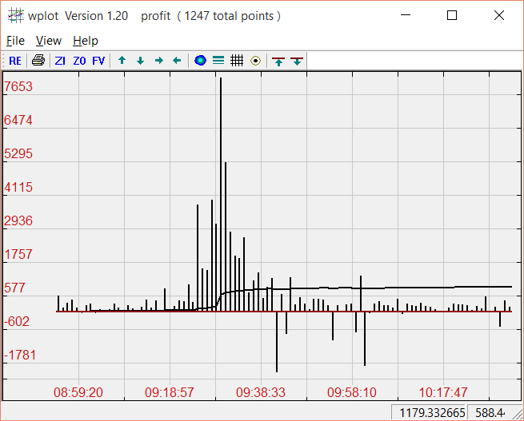The image size is (524, 421).
Task: Select full view with FV button
Action: [x=98, y=61]
